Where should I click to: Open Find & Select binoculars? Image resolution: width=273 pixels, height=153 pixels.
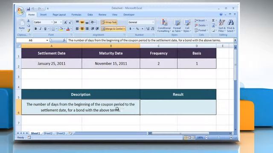coord(231,25)
